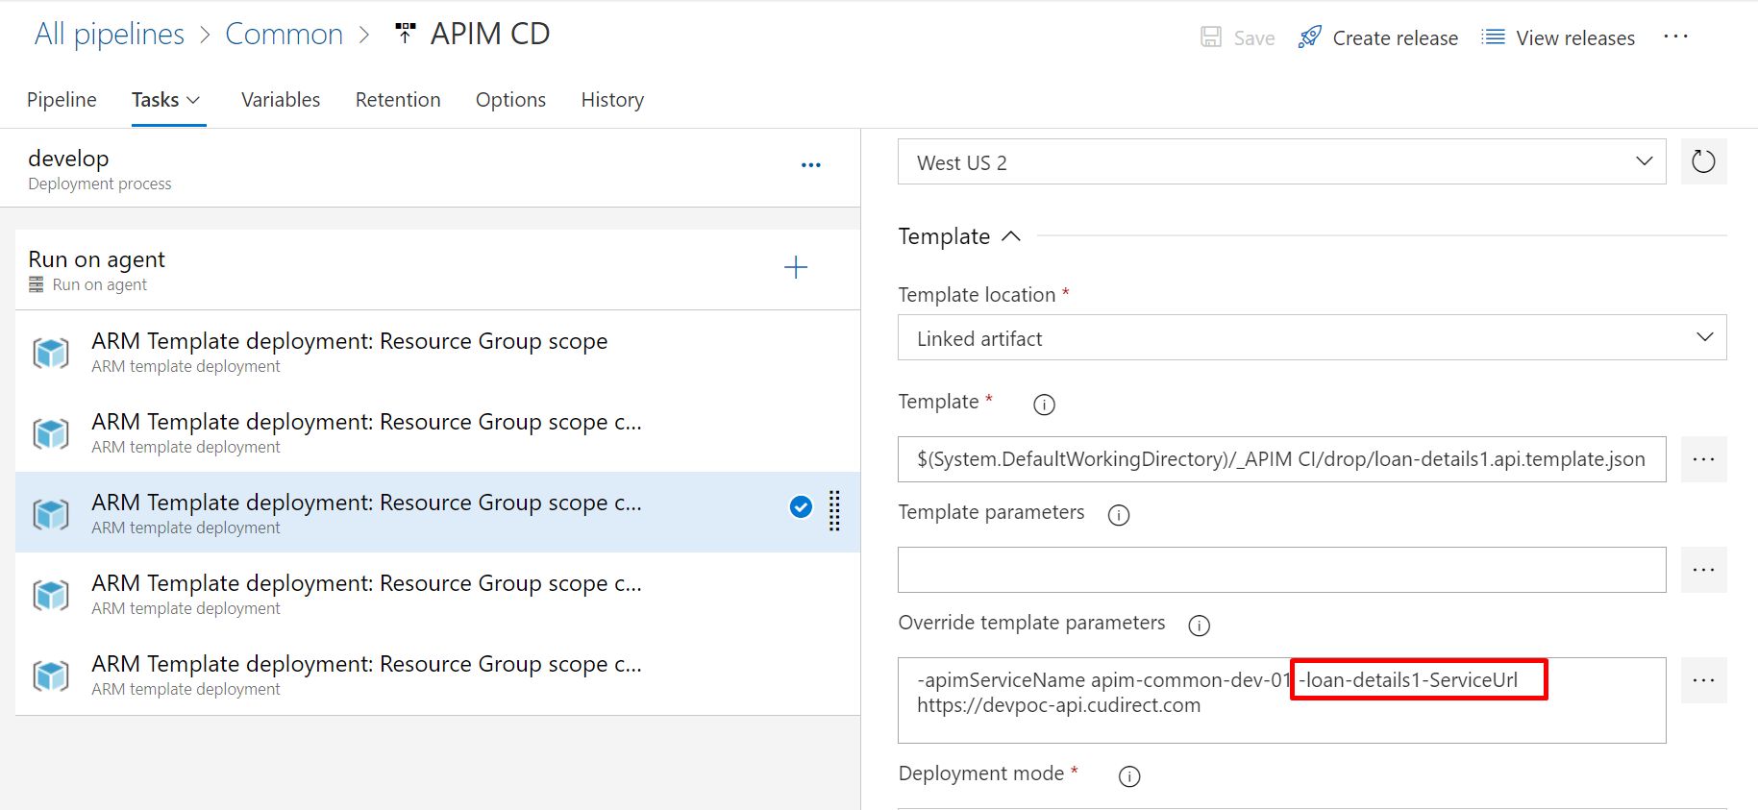
Task: Click the View releases list icon
Action: click(x=1493, y=37)
